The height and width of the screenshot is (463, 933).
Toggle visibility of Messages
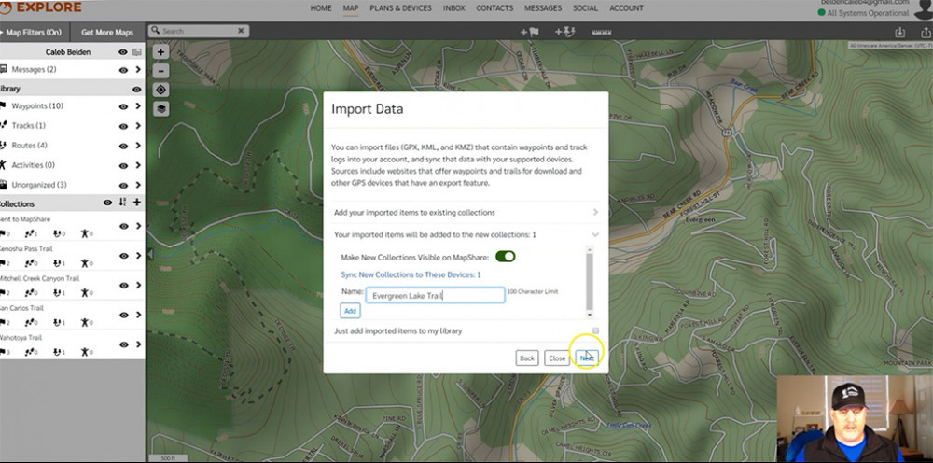click(x=123, y=70)
